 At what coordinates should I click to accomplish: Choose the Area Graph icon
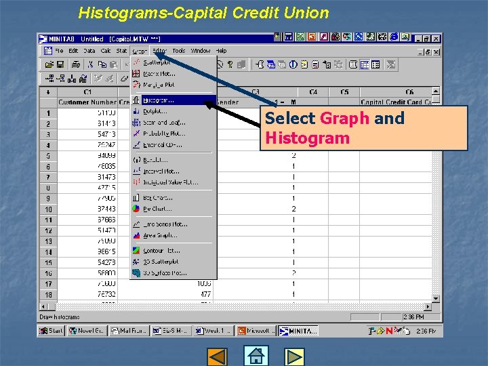click(136, 235)
